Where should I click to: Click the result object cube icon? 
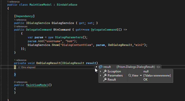point(101,67)
